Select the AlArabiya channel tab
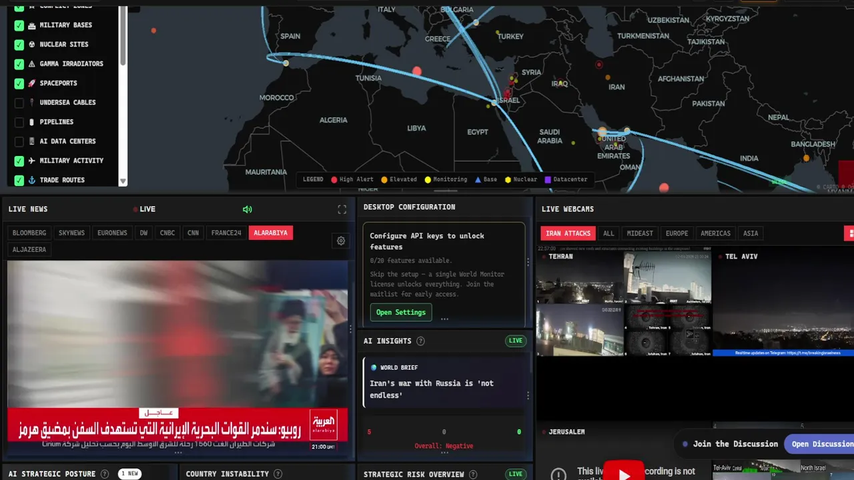The width and height of the screenshot is (854, 480). pos(270,233)
